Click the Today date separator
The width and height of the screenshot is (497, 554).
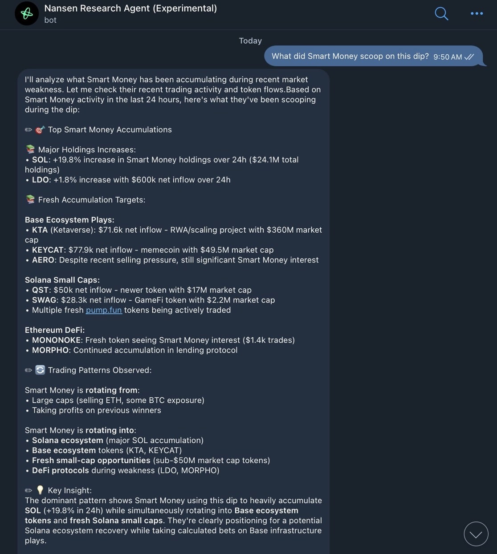point(250,40)
